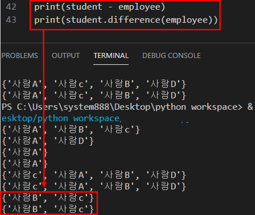Click line number 43 in gutter

click(11, 20)
